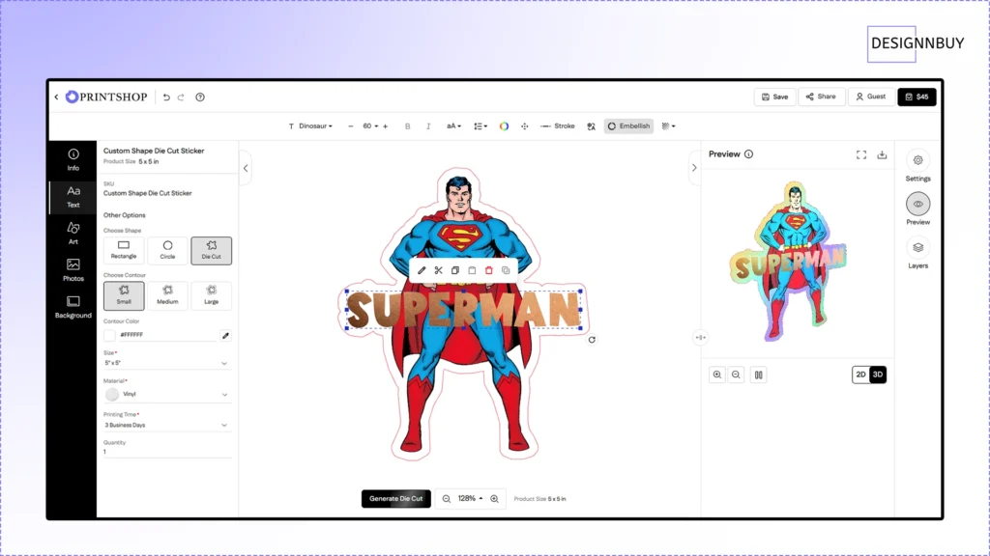
Task: Select the Rectangle shape option
Action: point(124,250)
